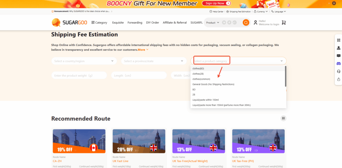Click the orange search magnifier button
The width and height of the screenshot is (342, 168).
246,22
